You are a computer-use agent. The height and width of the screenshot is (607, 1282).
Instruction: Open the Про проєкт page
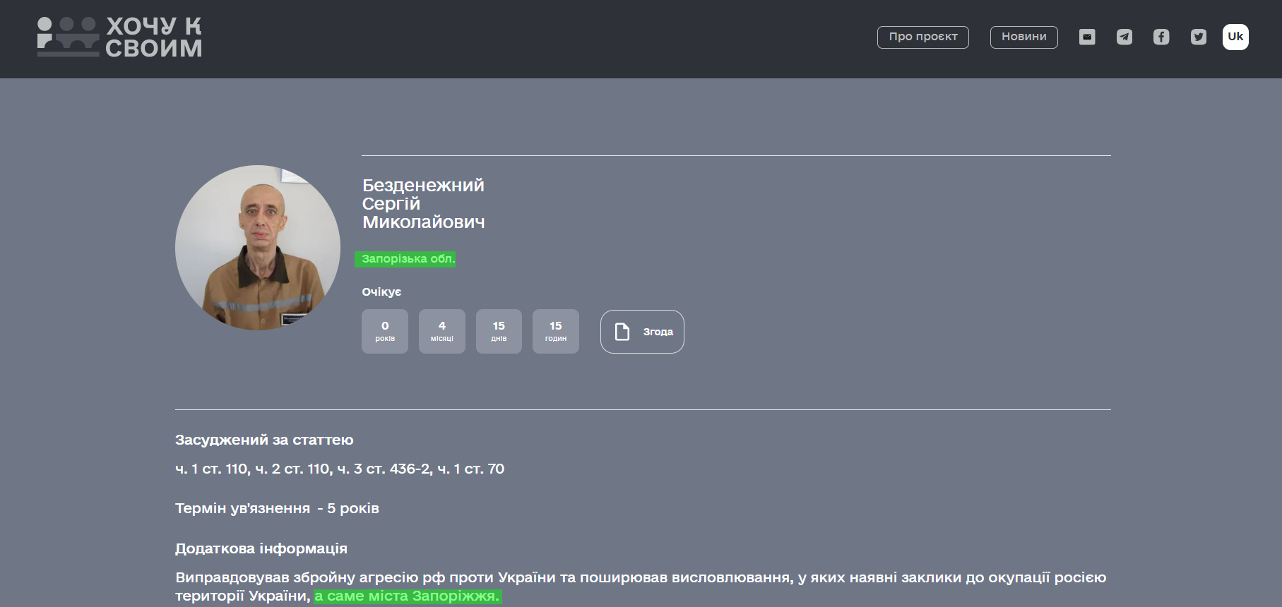tap(922, 37)
